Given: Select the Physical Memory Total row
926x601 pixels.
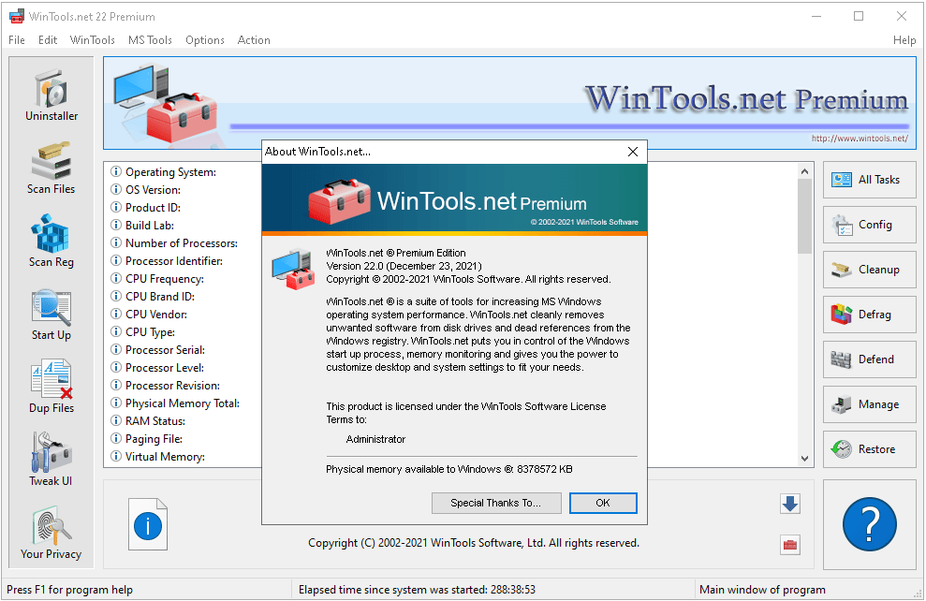Looking at the screenshot, I should tap(175, 403).
